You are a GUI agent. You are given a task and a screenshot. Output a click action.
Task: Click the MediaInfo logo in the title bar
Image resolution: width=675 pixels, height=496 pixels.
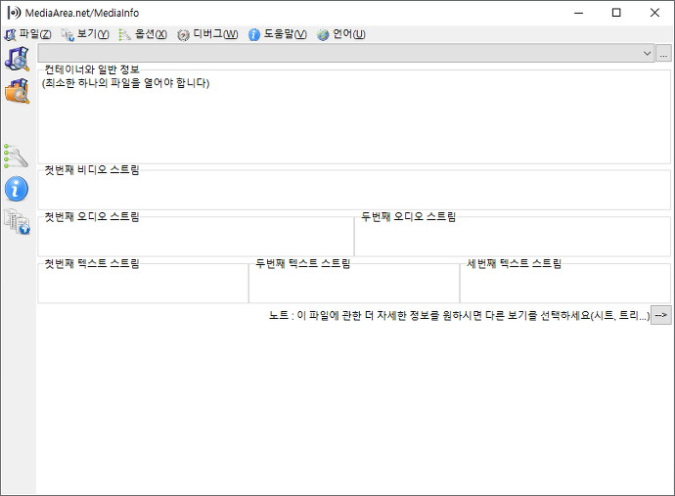(14, 13)
